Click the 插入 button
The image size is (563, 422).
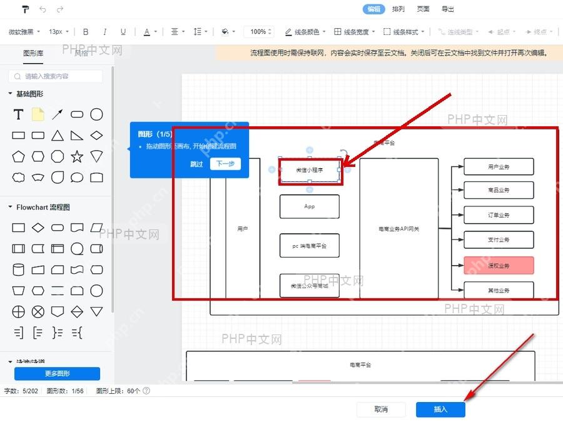pos(440,409)
